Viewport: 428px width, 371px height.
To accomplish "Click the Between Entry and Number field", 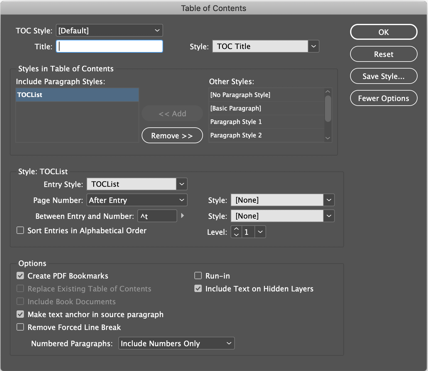I will [x=157, y=216].
